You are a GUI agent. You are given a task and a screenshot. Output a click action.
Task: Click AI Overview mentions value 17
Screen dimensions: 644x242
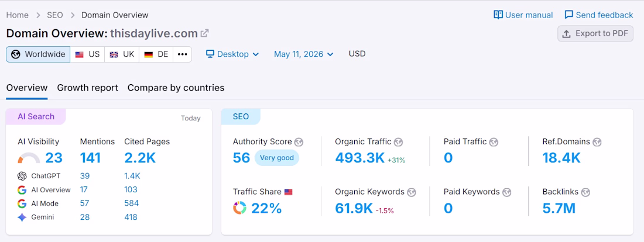(84, 189)
